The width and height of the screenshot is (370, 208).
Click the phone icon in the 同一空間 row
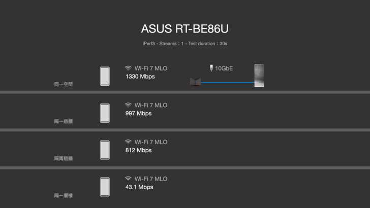pos(105,76)
